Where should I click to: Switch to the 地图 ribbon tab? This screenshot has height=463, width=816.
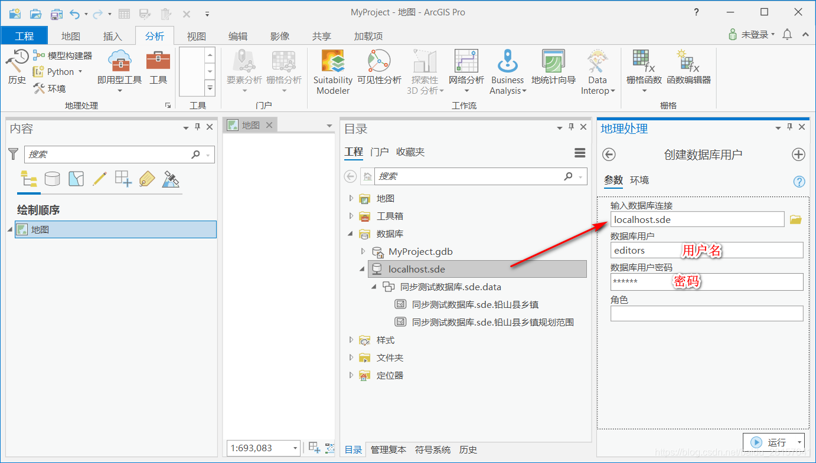[x=71, y=36]
